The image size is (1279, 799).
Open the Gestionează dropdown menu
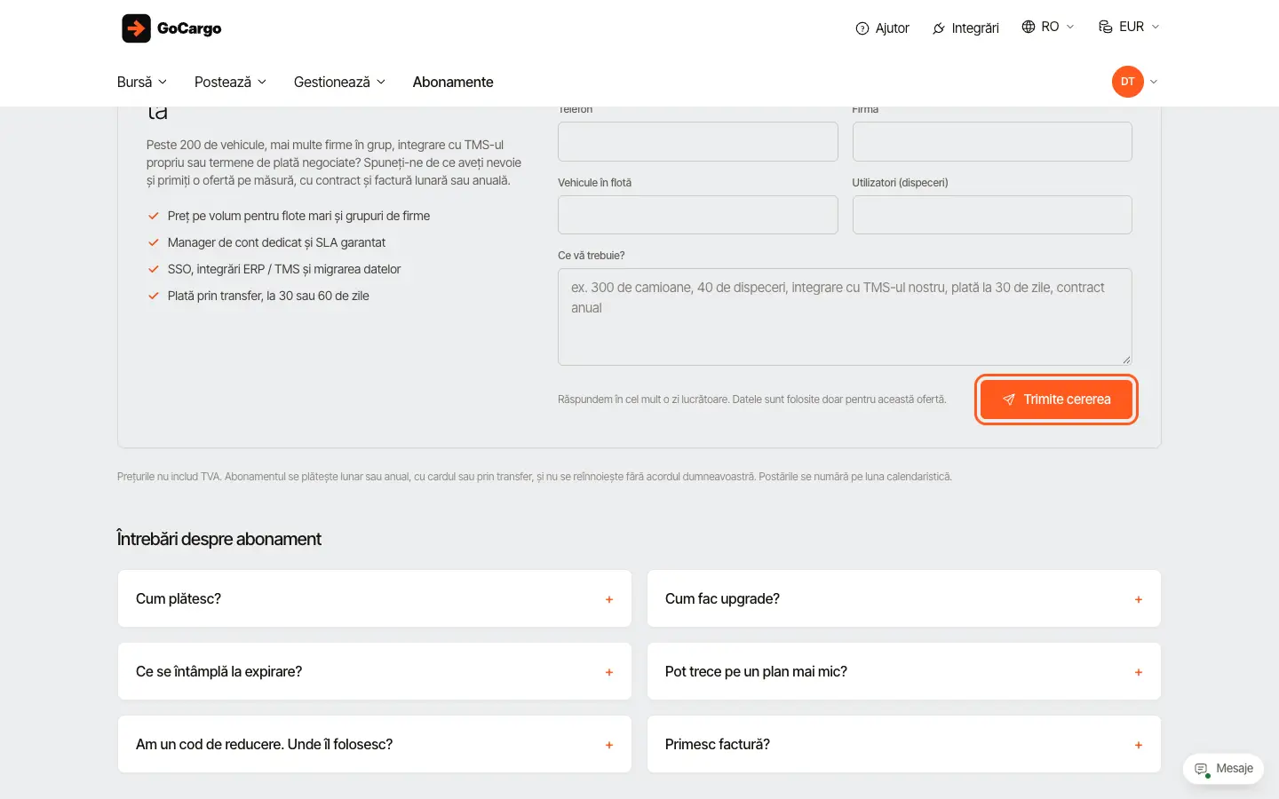click(339, 82)
